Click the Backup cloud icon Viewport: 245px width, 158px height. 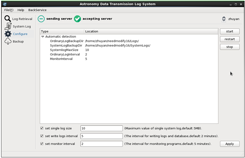[8, 41]
